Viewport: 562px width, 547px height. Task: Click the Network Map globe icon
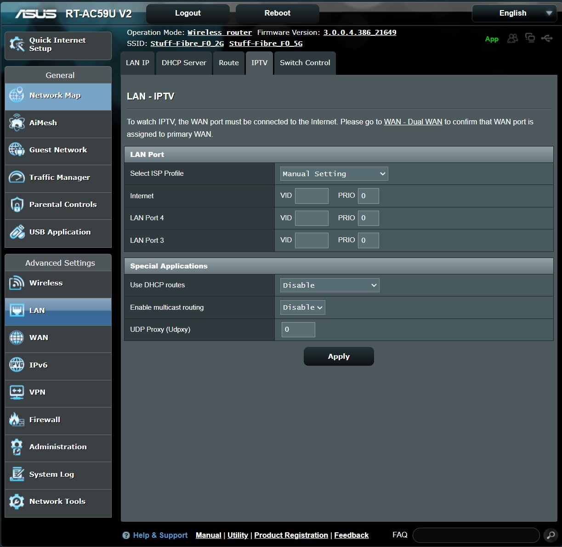pyautogui.click(x=17, y=95)
